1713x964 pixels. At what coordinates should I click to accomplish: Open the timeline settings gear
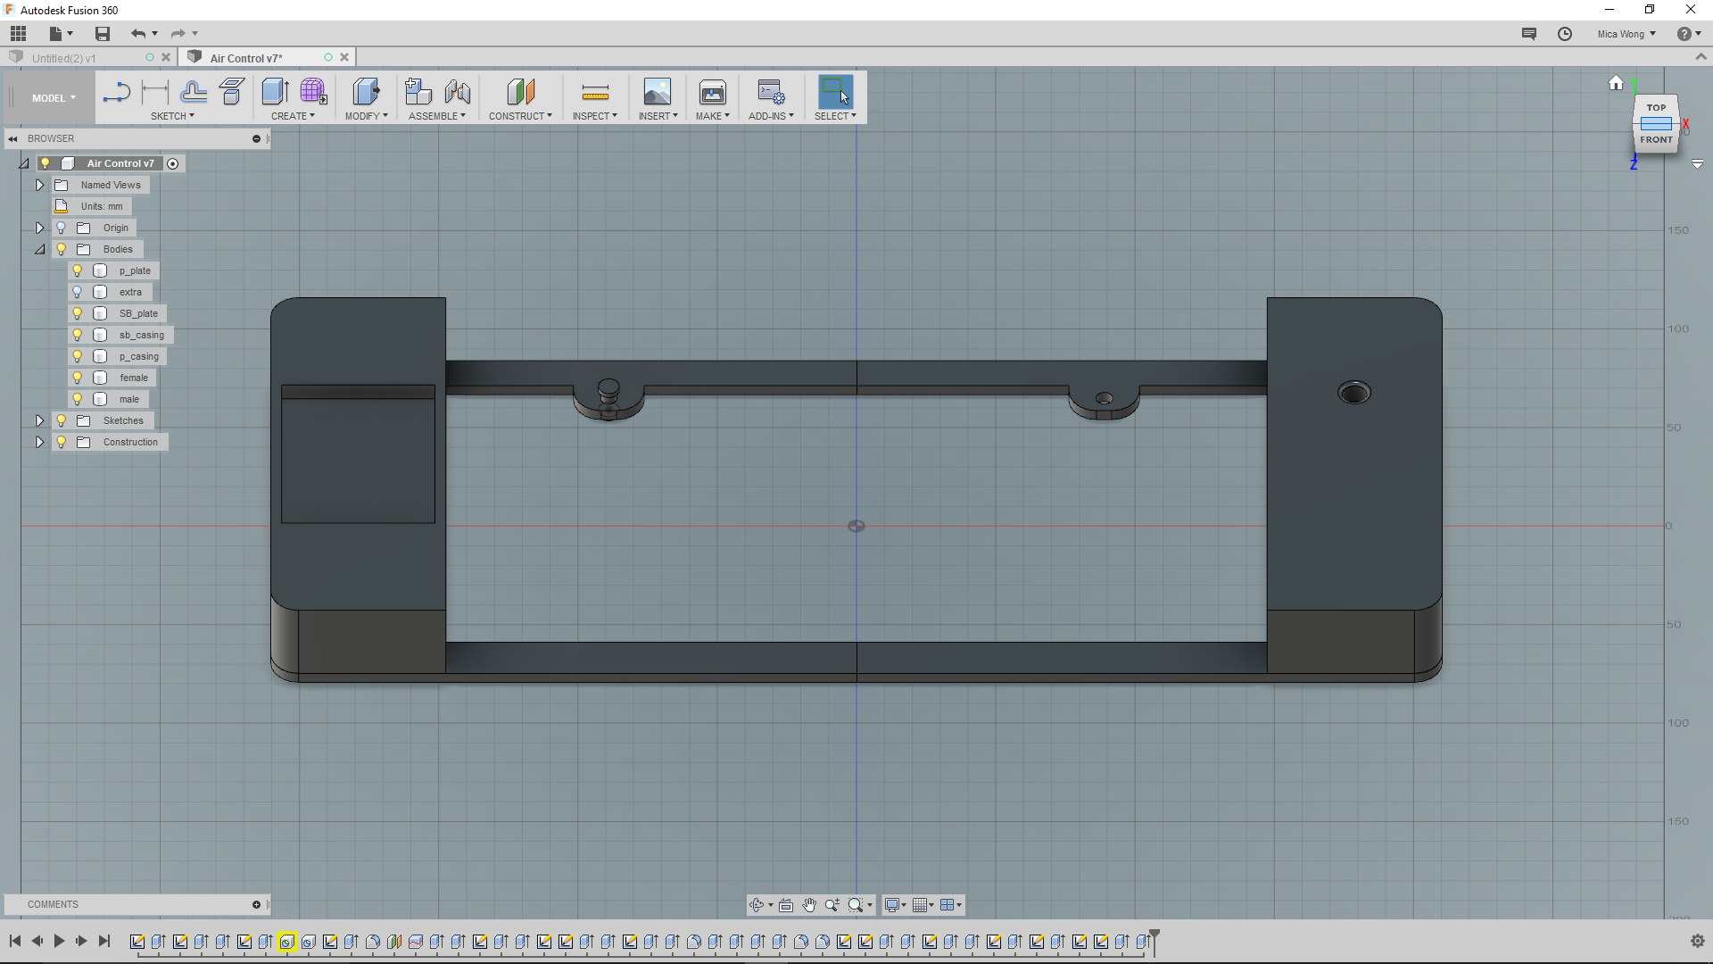tap(1697, 941)
